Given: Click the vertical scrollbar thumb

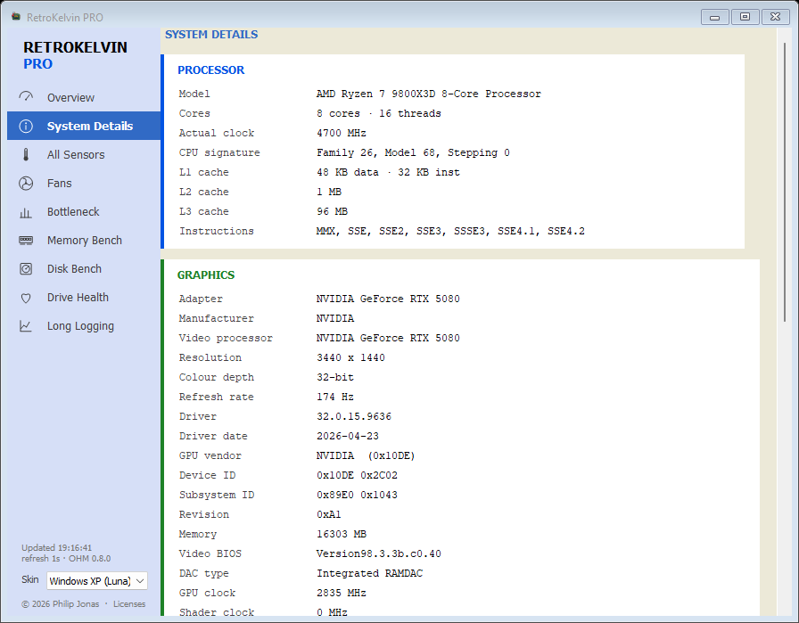Looking at the screenshot, I should (785, 182).
